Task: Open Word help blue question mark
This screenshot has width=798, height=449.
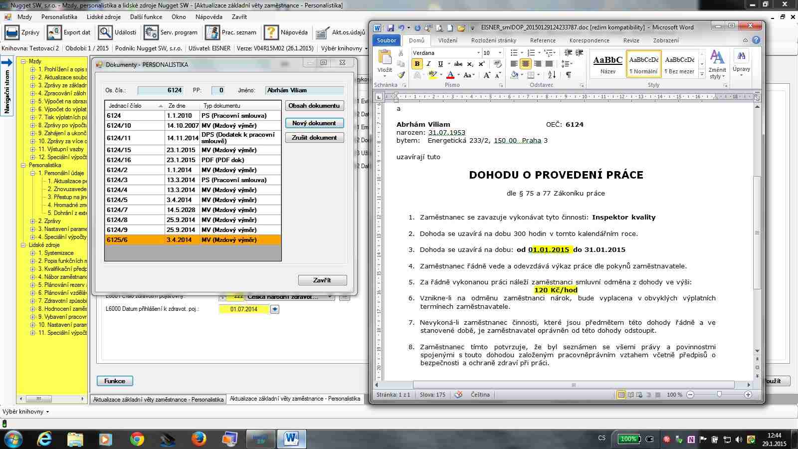Action: point(756,40)
